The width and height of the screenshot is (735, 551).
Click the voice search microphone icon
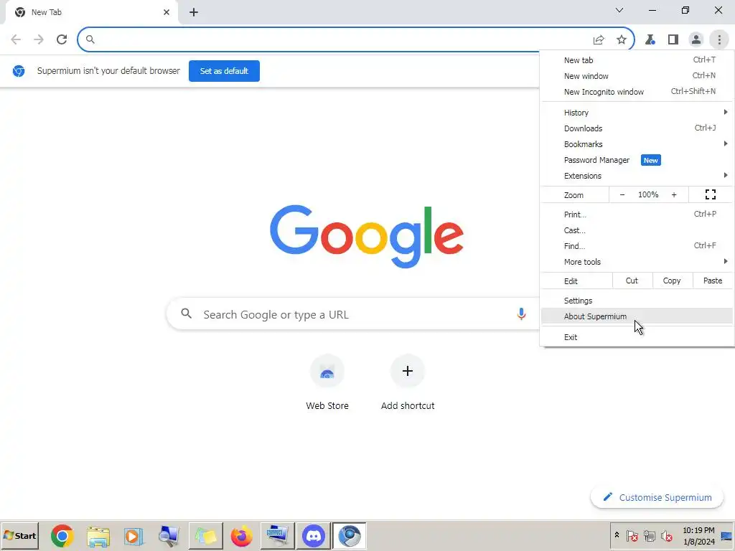tap(521, 314)
